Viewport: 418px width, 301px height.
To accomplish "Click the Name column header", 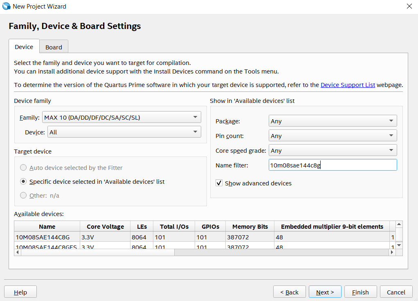I will (x=47, y=227).
